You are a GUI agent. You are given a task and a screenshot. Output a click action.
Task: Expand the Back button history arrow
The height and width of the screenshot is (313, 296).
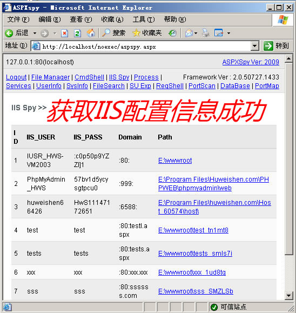coord(35,33)
